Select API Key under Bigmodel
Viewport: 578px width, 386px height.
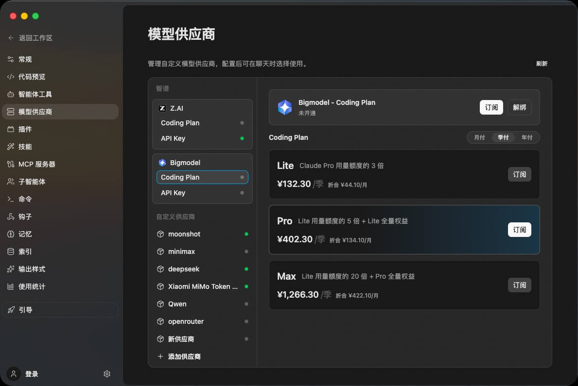pyautogui.click(x=202, y=193)
